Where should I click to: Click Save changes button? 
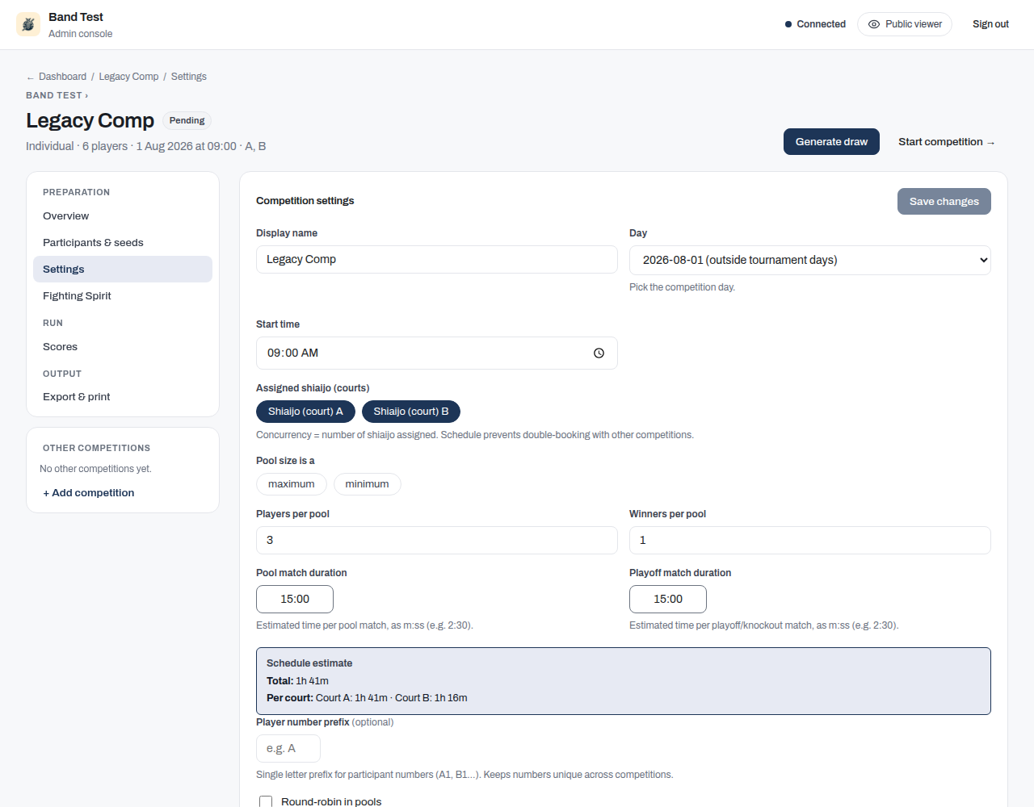(x=944, y=202)
